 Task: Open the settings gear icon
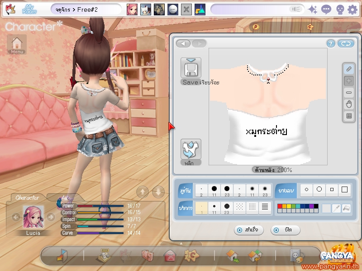click(x=352, y=9)
